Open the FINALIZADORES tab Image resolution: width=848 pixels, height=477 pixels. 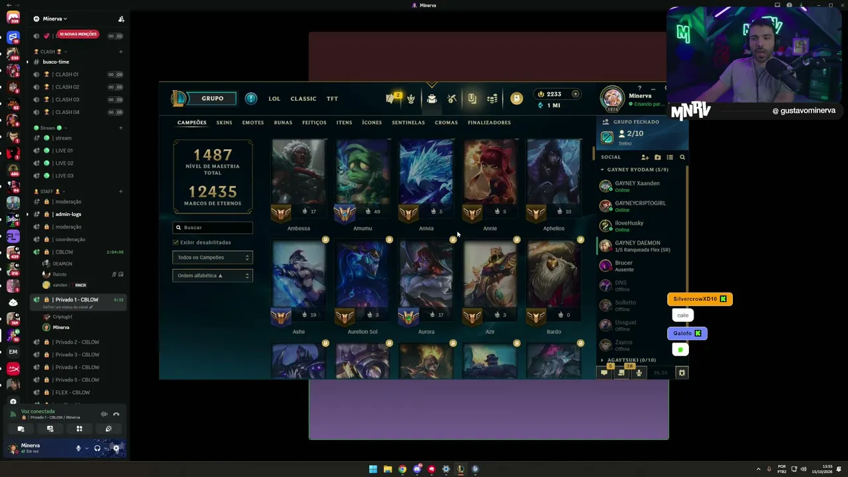click(x=489, y=123)
